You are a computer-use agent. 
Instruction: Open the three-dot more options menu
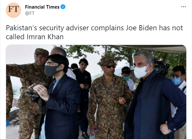click(x=183, y=7)
